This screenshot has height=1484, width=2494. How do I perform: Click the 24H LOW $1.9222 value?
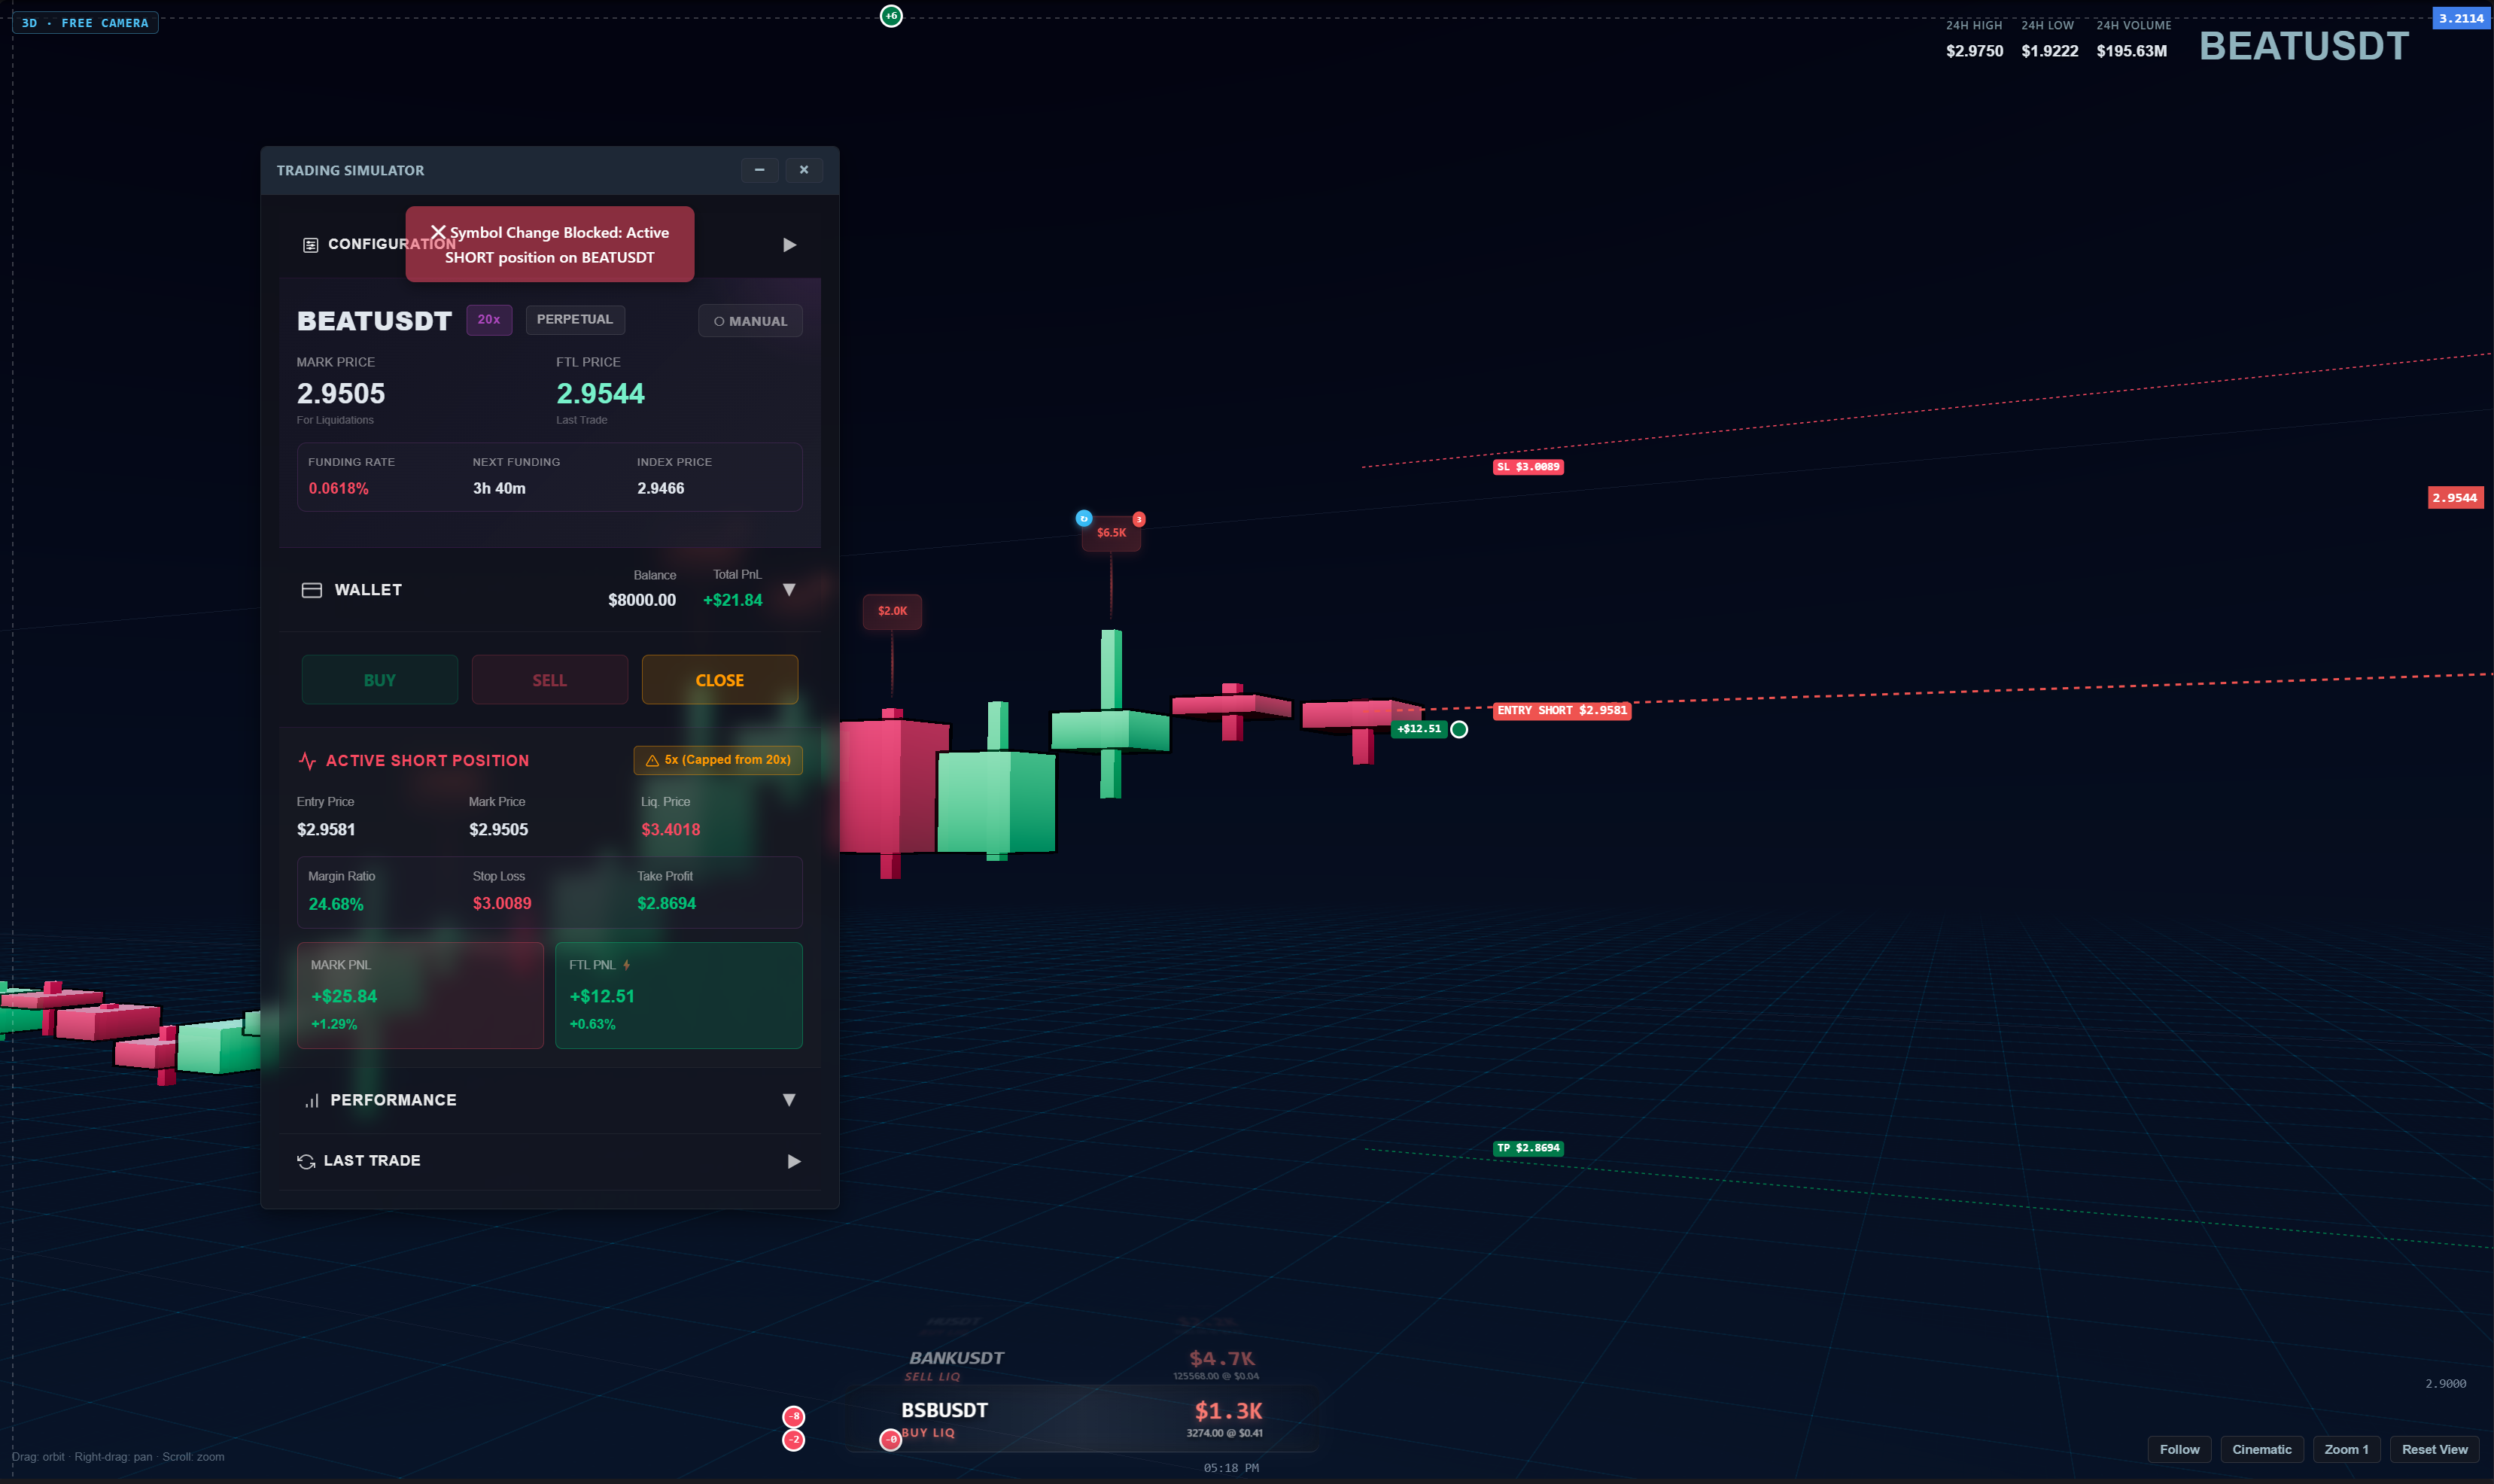click(2049, 51)
